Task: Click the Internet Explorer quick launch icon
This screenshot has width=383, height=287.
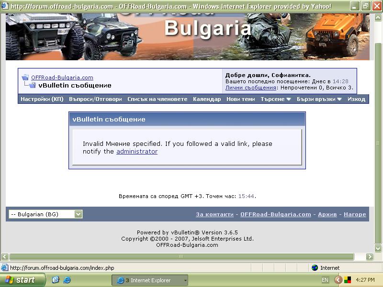Action: coord(67,280)
